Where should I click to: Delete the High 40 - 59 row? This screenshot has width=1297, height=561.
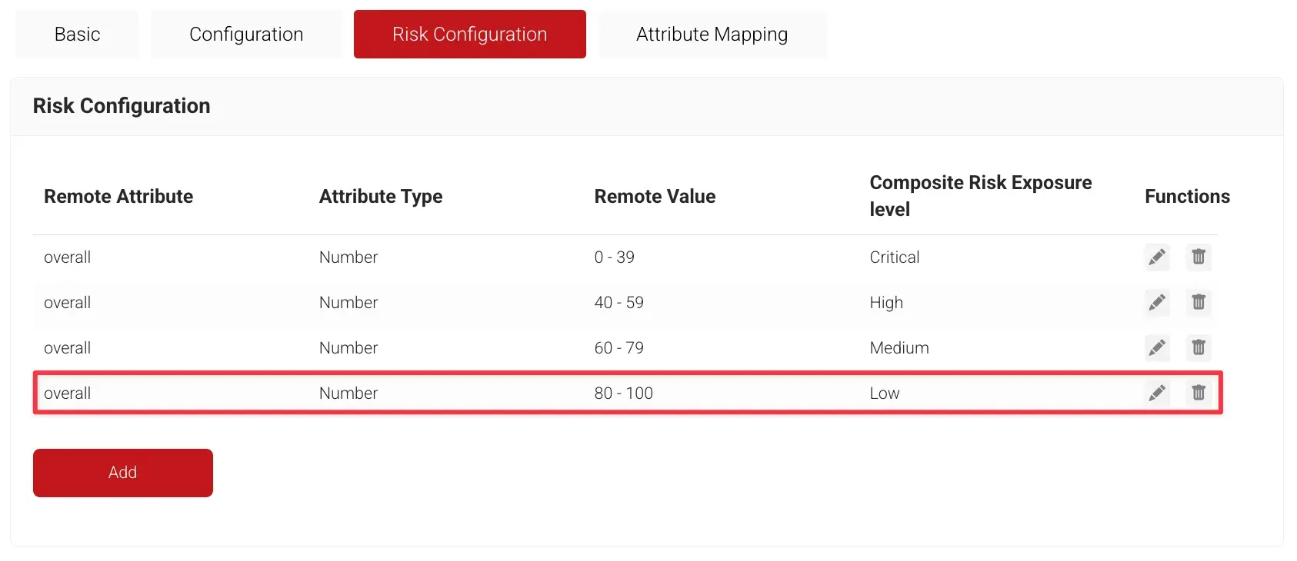[x=1198, y=302]
